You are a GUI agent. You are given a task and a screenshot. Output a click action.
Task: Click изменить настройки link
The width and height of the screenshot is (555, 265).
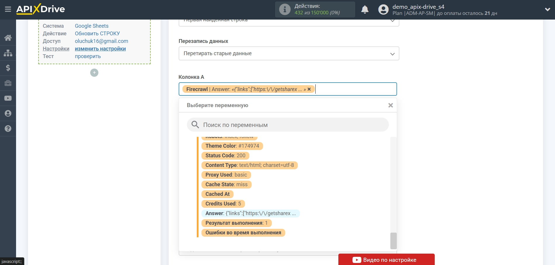pyautogui.click(x=100, y=49)
